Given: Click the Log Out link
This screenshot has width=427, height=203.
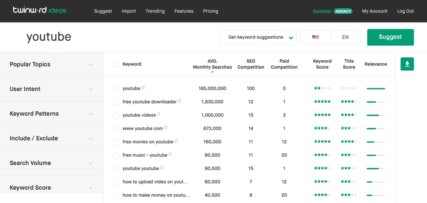Looking at the screenshot, I should pos(405,11).
